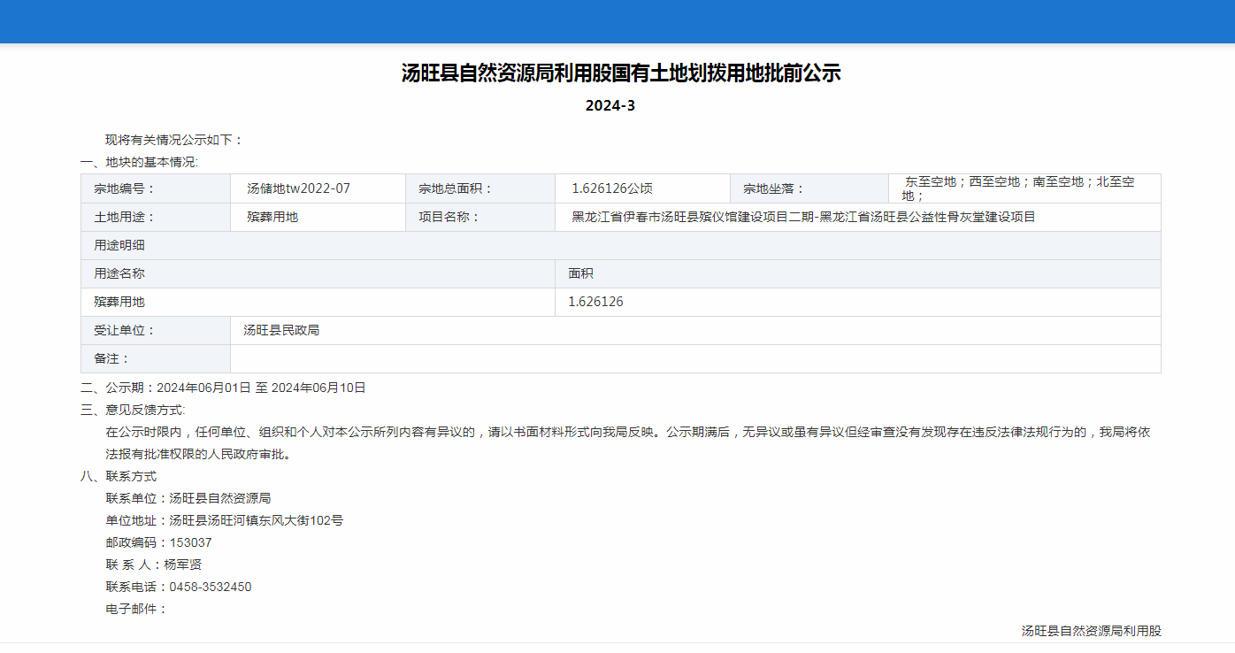Click the 宗地坐落 label cell
Screen dimensions: 1235x653
tap(809, 188)
